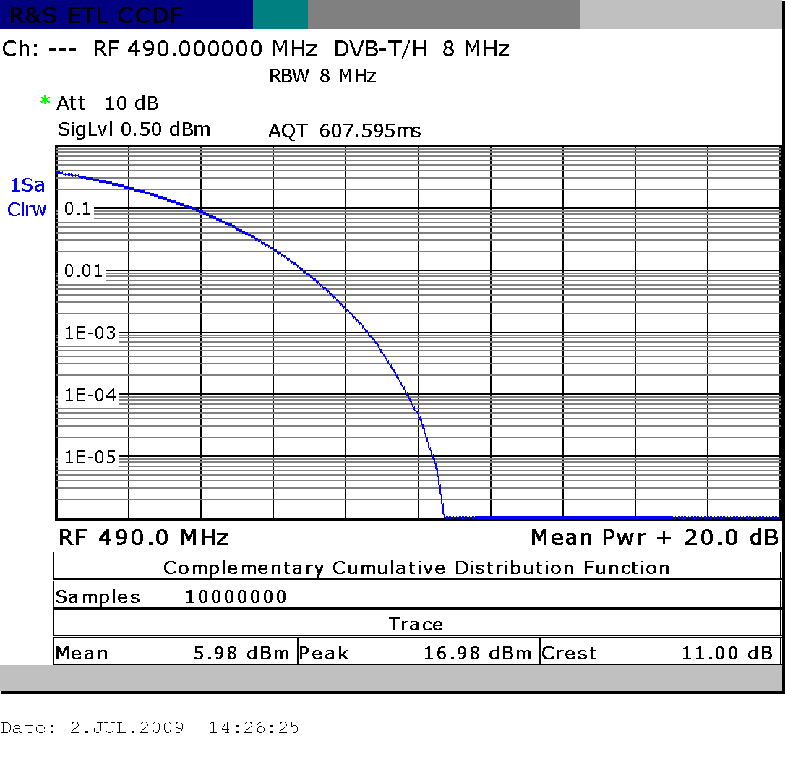This screenshot has height=762, width=785.
Task: Click the 1E-03 axis label
Action: coord(90,333)
